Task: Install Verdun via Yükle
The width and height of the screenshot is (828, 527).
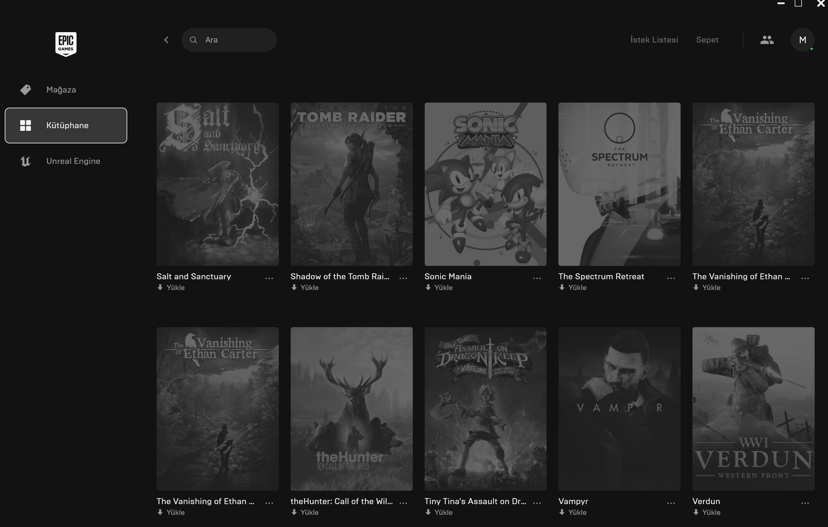Action: [707, 512]
